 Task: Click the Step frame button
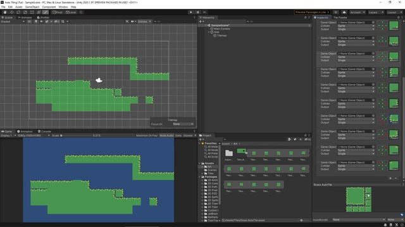pos(204,12)
